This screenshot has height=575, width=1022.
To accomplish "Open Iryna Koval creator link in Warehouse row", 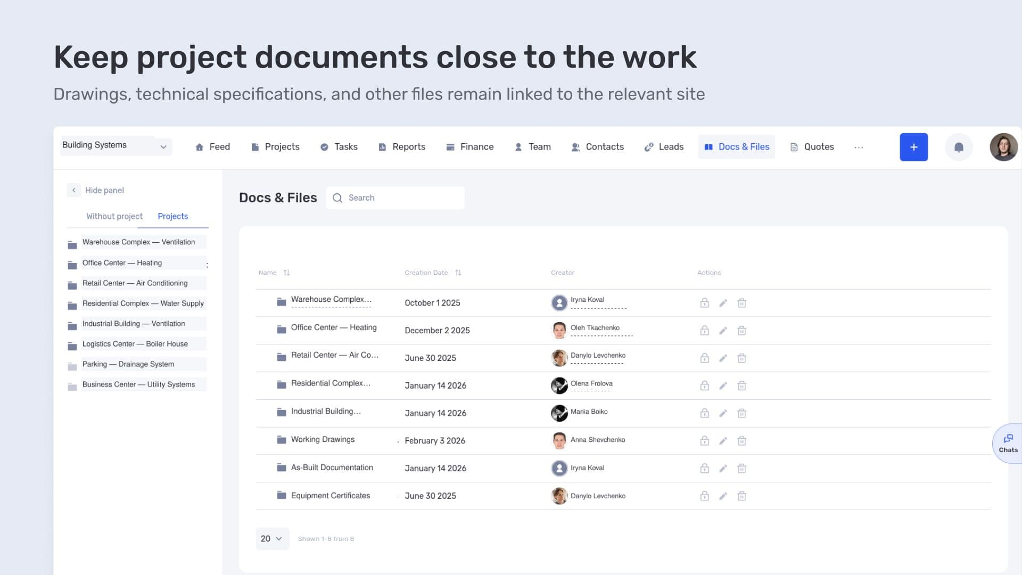I will point(588,300).
